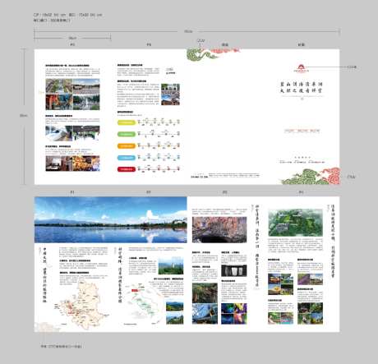Click the beige regional map
This screenshot has height=364, width=378.
coord(82,304)
